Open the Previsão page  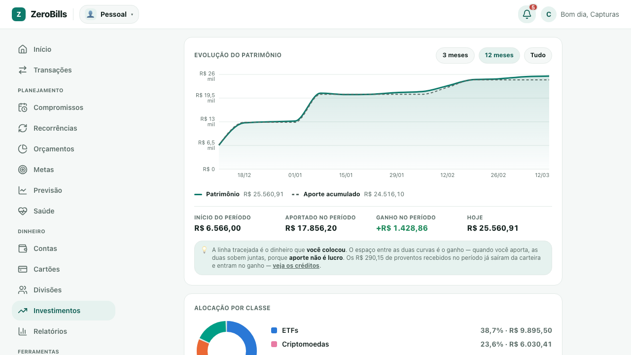coord(64,190)
